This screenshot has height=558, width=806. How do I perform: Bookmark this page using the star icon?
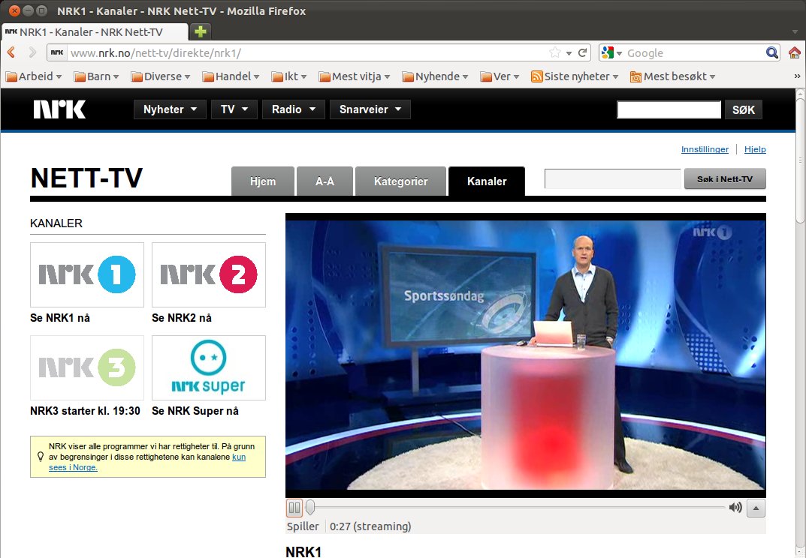point(555,52)
